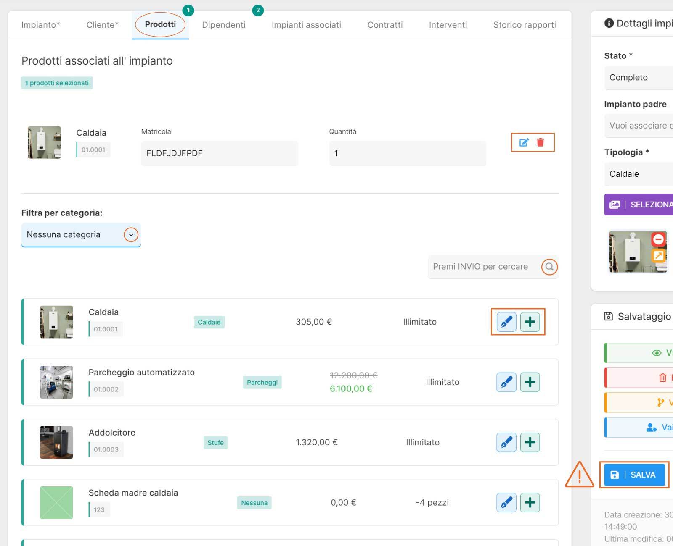
Task: Switch to the Dipendenti tab
Action: click(223, 25)
